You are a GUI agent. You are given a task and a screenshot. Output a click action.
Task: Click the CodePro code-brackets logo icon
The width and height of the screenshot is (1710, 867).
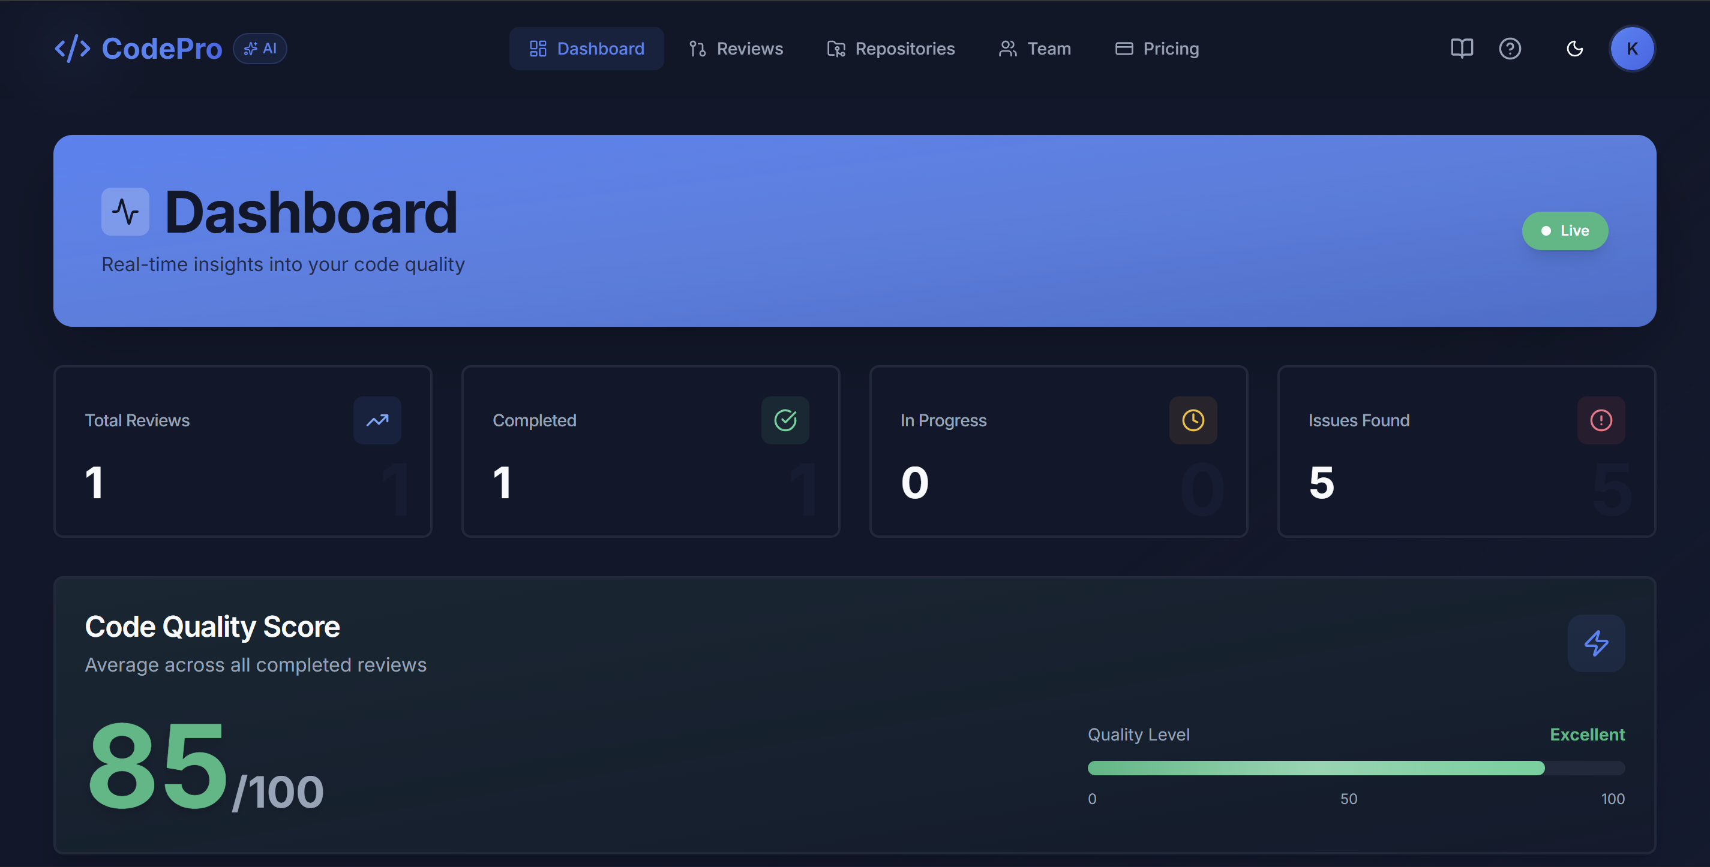click(x=71, y=49)
